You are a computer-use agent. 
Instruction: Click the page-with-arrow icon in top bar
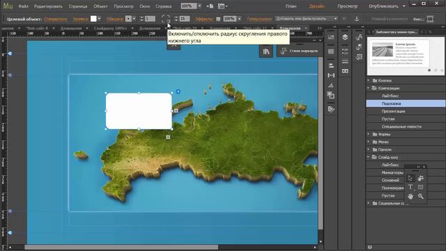click(210, 6)
